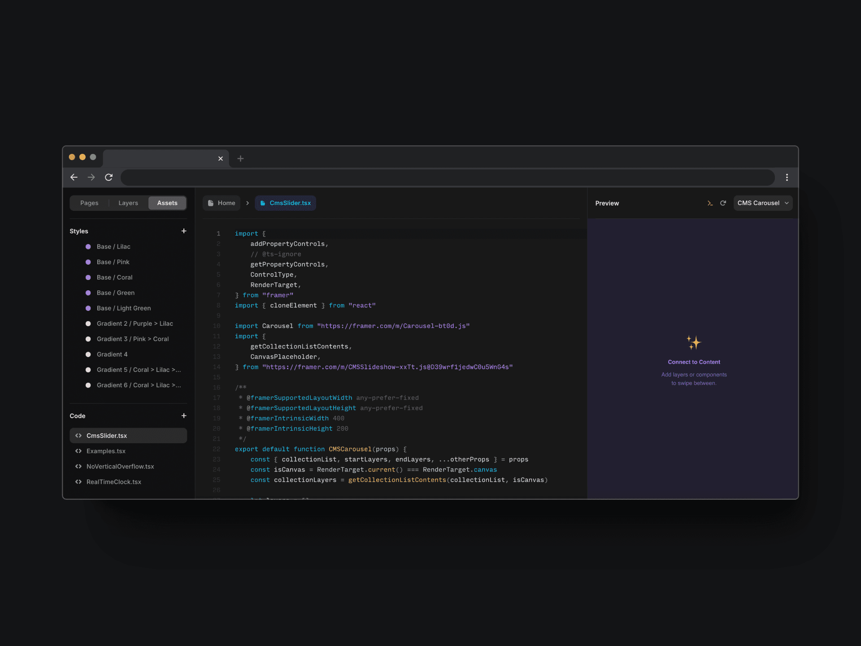Switch to the Layers tab
Viewport: 861px width, 646px height.
(128, 203)
